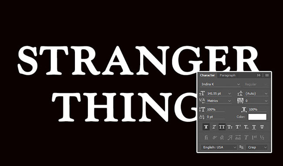
Task: Open font size 141.55 pt dropdown
Action: pos(229,93)
